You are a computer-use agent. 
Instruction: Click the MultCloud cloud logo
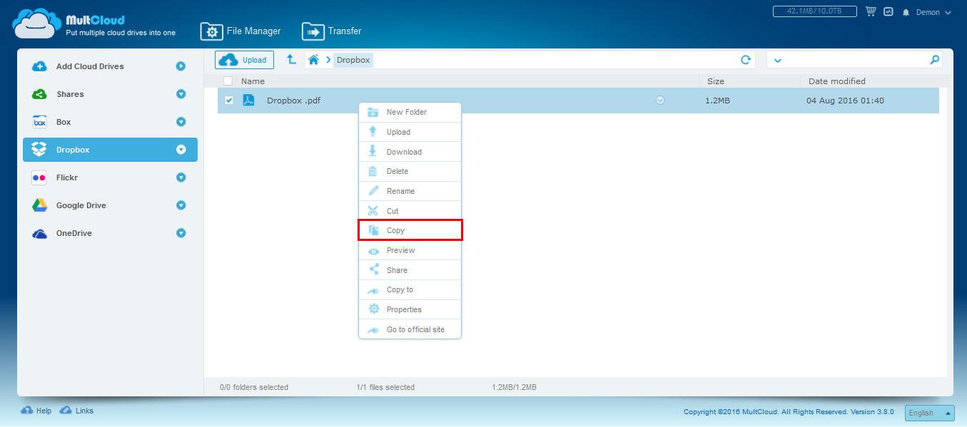tap(37, 24)
